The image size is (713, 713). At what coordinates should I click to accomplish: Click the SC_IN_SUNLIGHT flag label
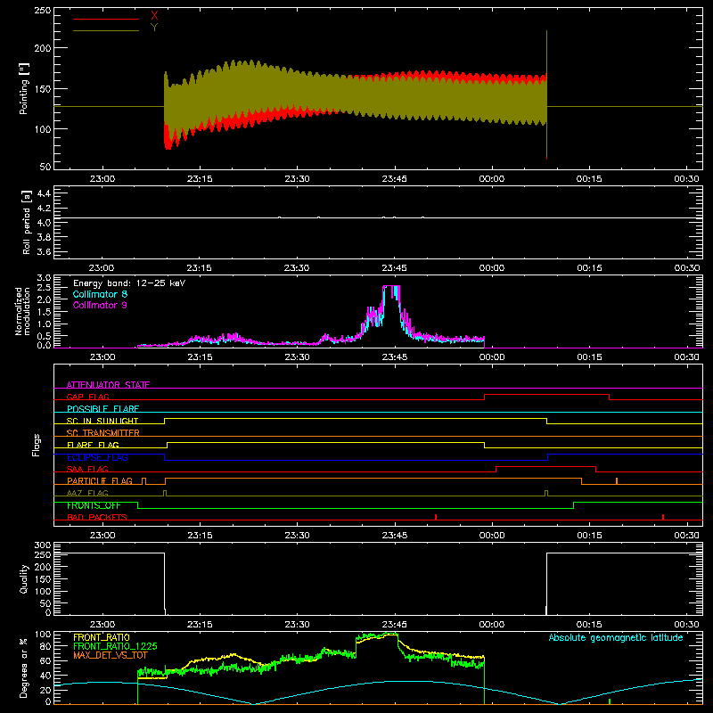point(102,421)
